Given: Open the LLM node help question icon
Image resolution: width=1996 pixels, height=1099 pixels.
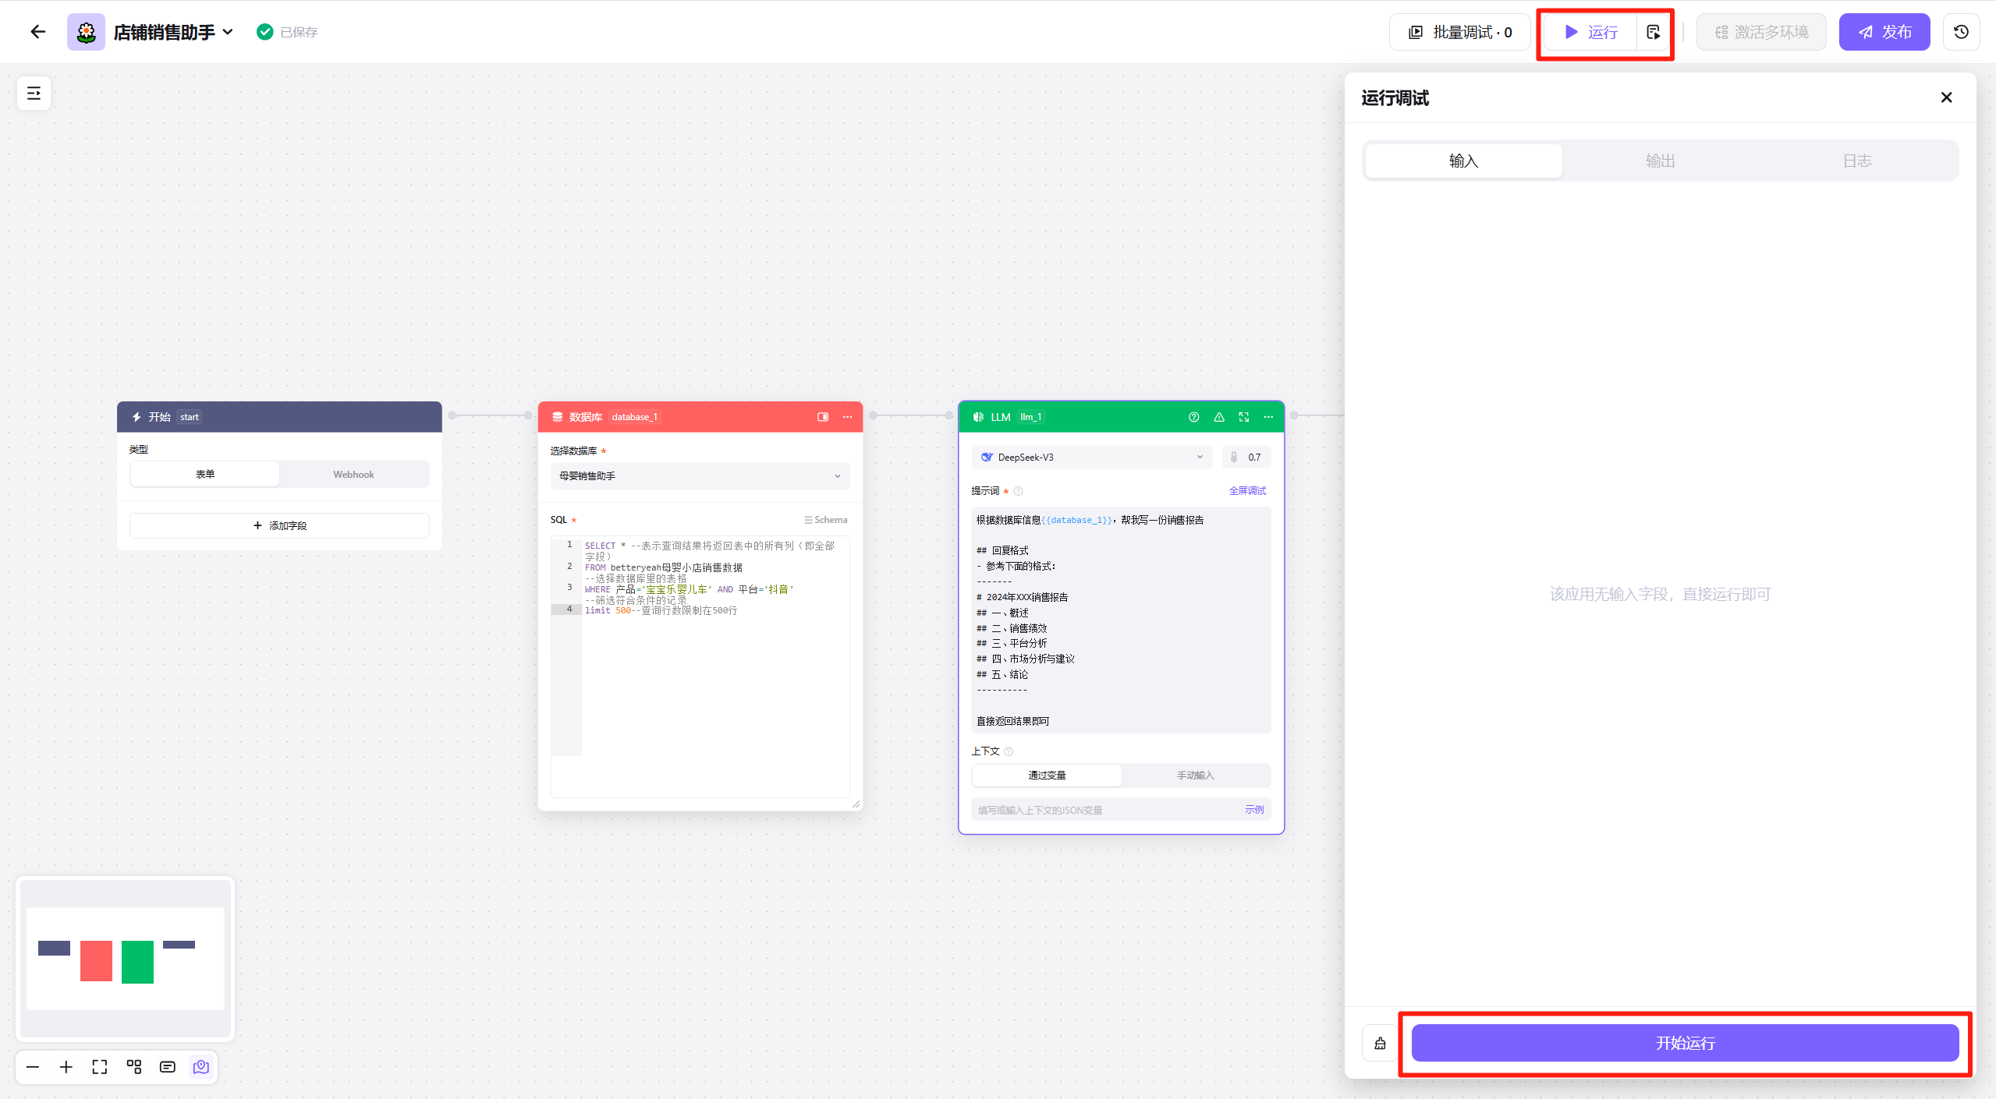Looking at the screenshot, I should [x=1193, y=417].
